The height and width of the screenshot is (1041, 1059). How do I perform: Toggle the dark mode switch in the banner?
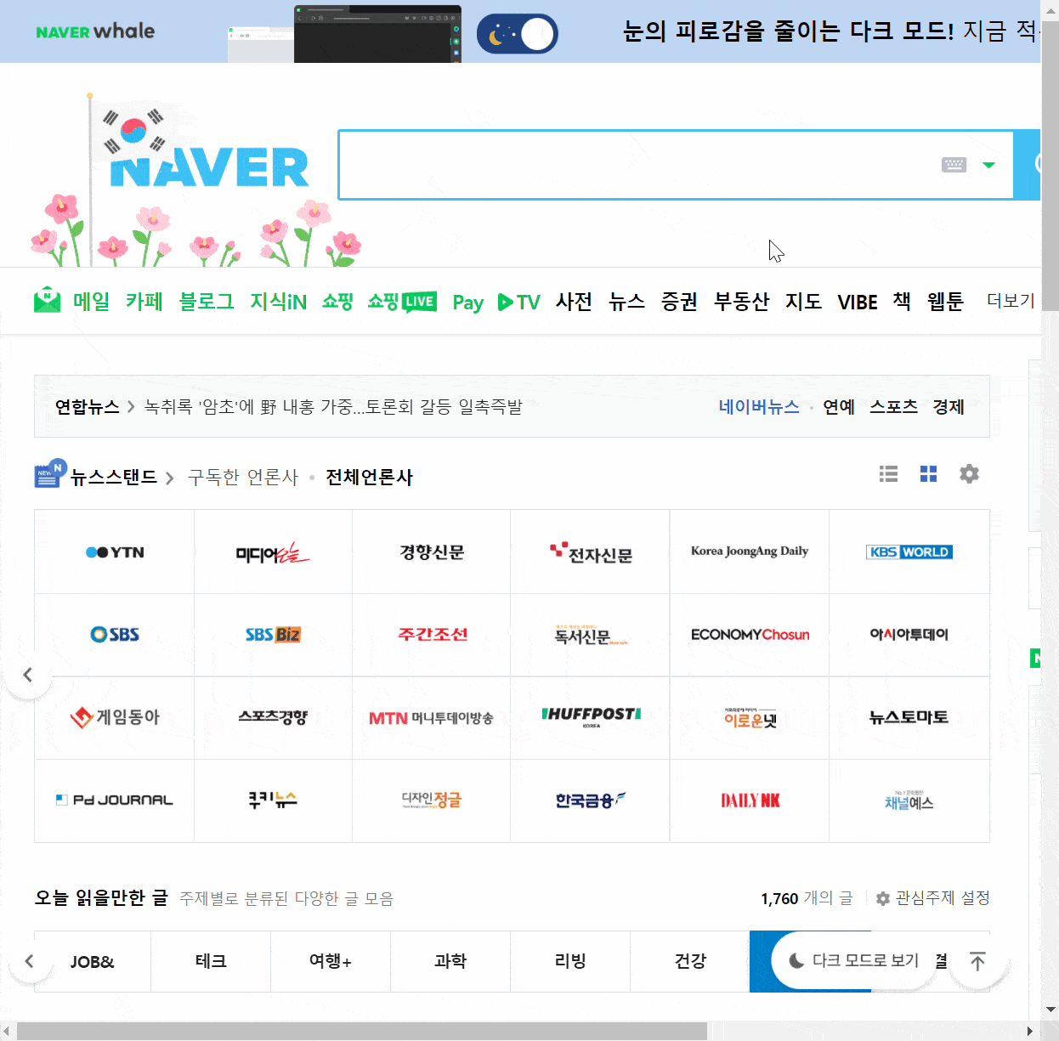[x=517, y=34]
